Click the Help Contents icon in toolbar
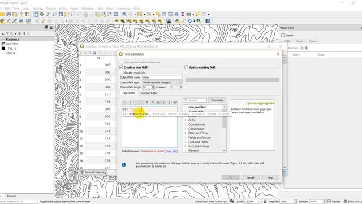The height and width of the screenshot is (204, 362). 208,22
